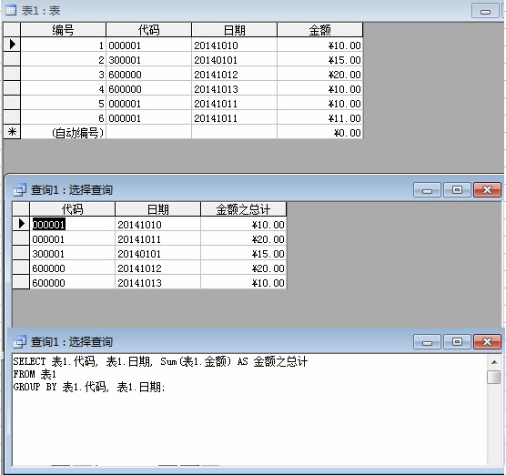Click the 查询1 datasheet window title icon
Viewport: 506px width, 475px height.
tap(19, 190)
